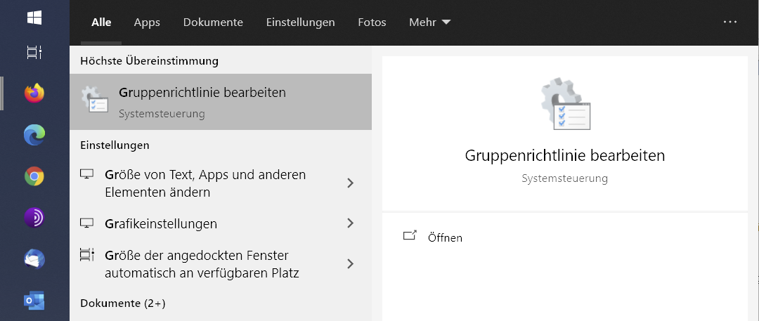Click the Gruppenrichtlinie bearbeiten title in preview
Screen dimensions: 759x321
[565, 155]
